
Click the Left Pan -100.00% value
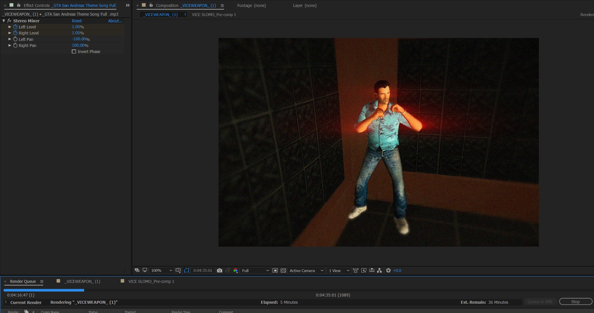tap(81, 39)
